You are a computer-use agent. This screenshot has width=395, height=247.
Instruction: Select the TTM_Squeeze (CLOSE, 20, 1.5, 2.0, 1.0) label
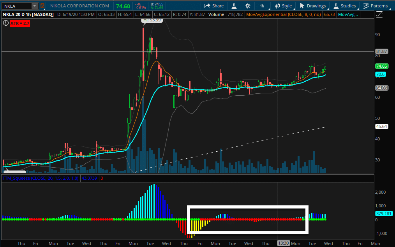pyautogui.click(x=40, y=178)
